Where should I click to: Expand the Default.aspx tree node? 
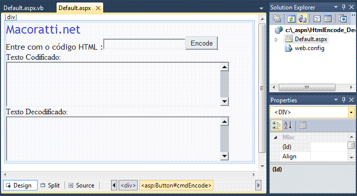click(276, 40)
